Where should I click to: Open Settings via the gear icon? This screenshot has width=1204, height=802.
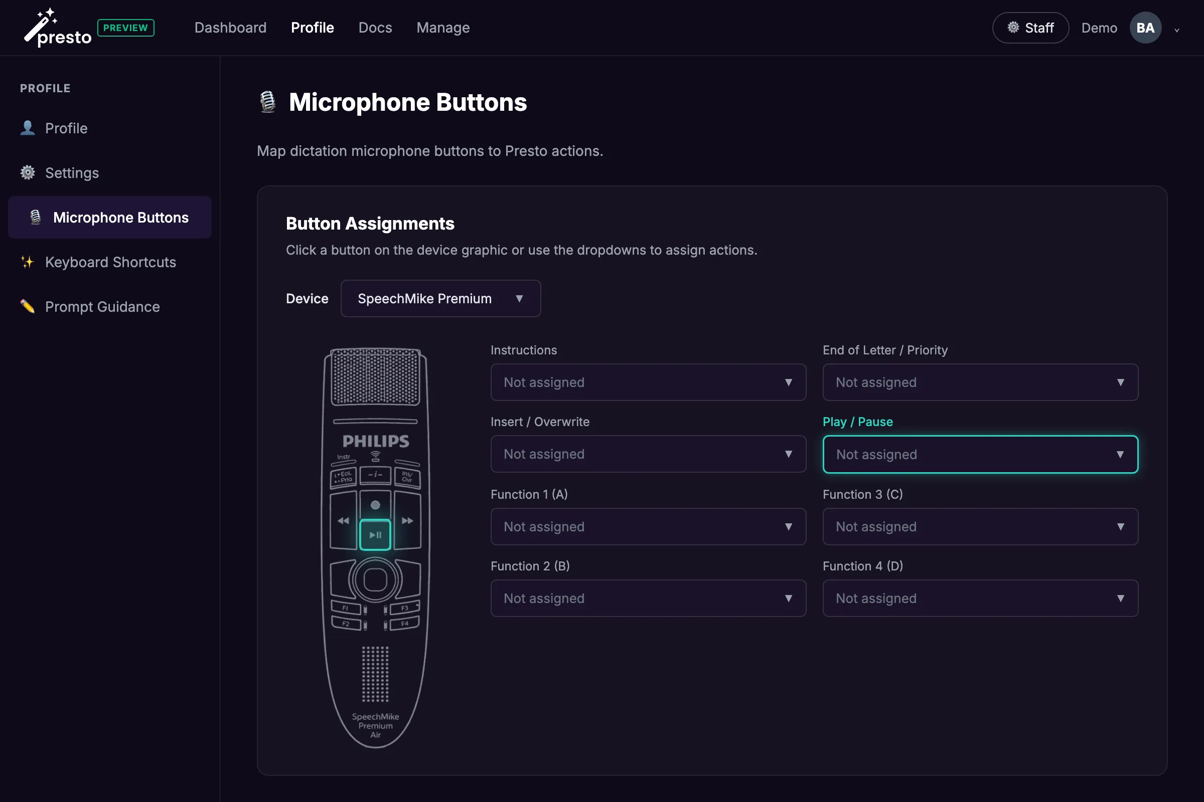pyautogui.click(x=27, y=172)
